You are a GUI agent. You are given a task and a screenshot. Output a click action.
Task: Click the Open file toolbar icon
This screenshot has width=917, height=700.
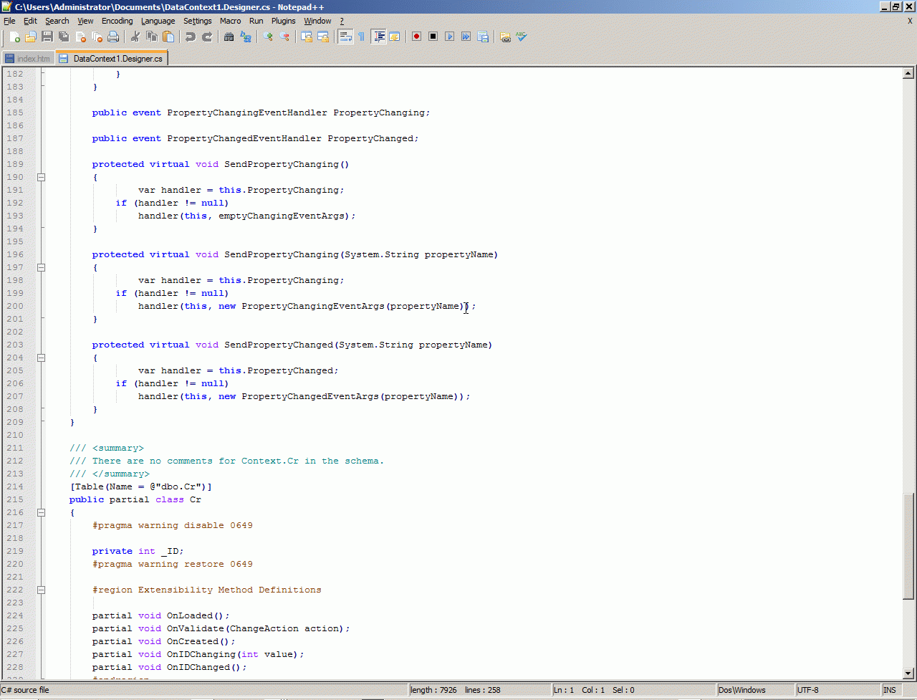coord(31,37)
